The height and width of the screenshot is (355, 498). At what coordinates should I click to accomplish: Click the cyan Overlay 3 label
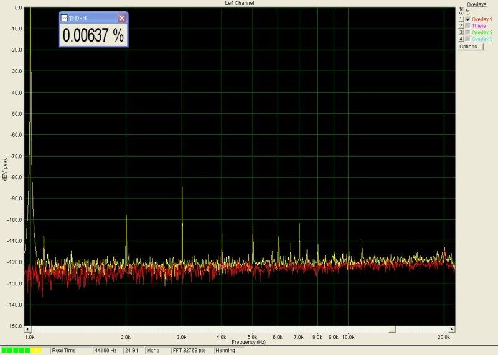[x=482, y=39]
